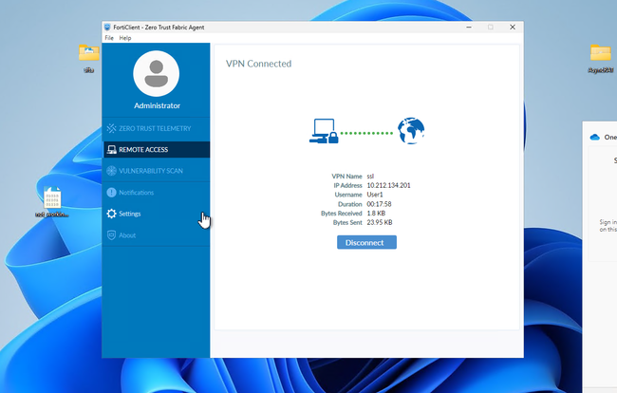Select the desktop folder at top right

601,53
